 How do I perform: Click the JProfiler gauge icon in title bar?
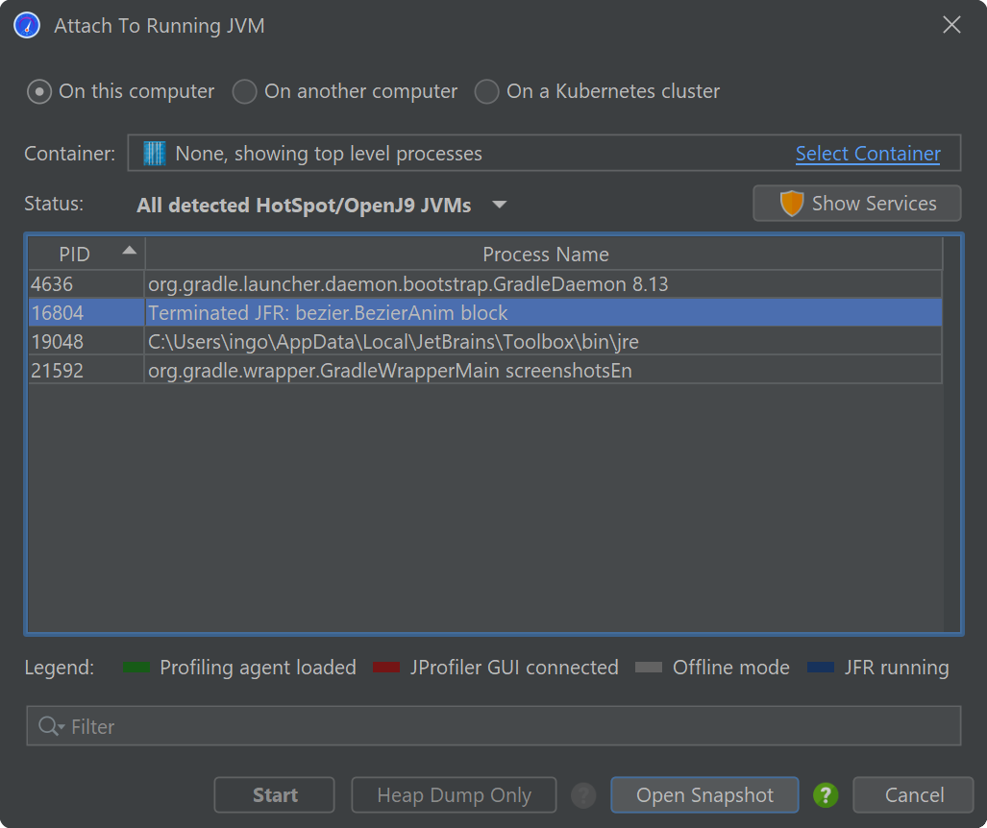(27, 25)
